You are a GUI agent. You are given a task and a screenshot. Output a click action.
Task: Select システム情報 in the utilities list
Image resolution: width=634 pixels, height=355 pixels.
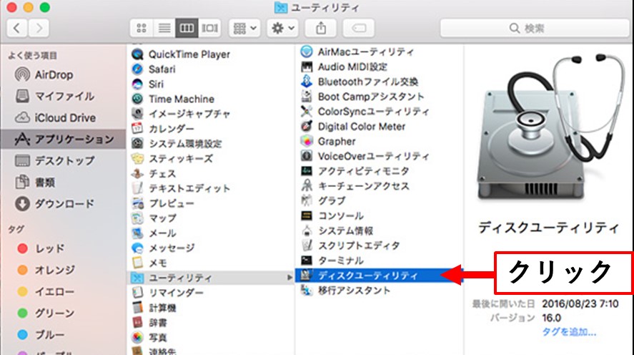point(345,230)
